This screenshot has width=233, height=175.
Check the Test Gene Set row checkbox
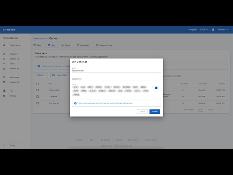[37, 103]
